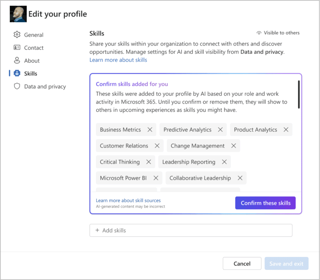320x280 pixels.
Task: Click the General gear icon
Action: pyautogui.click(x=17, y=34)
